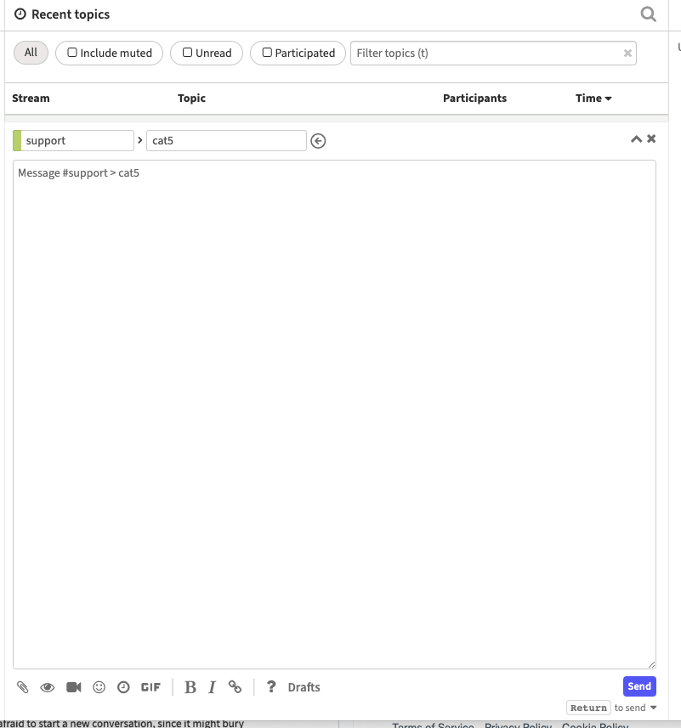Attach a file with the paperclip icon
This screenshot has height=728, width=681.
pyautogui.click(x=23, y=686)
